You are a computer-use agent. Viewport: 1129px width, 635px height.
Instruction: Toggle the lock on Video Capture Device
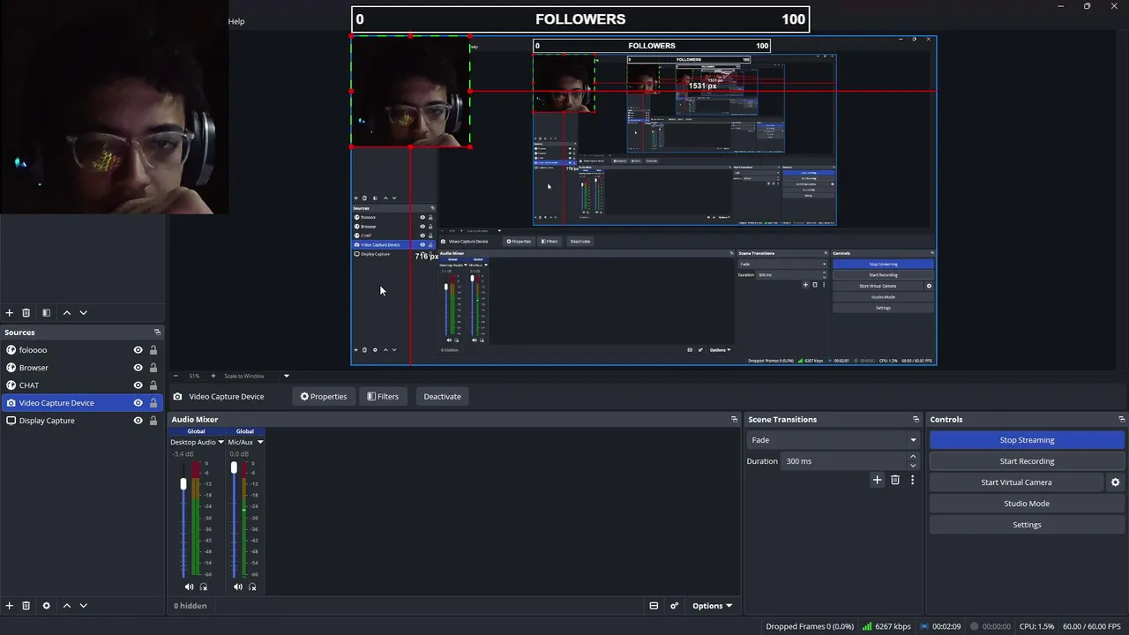pos(153,403)
